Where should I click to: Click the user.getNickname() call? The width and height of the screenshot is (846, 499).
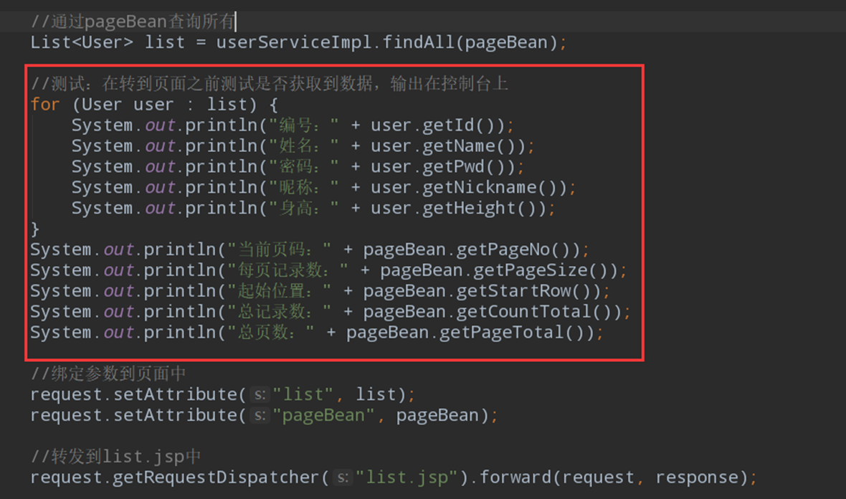(x=470, y=187)
